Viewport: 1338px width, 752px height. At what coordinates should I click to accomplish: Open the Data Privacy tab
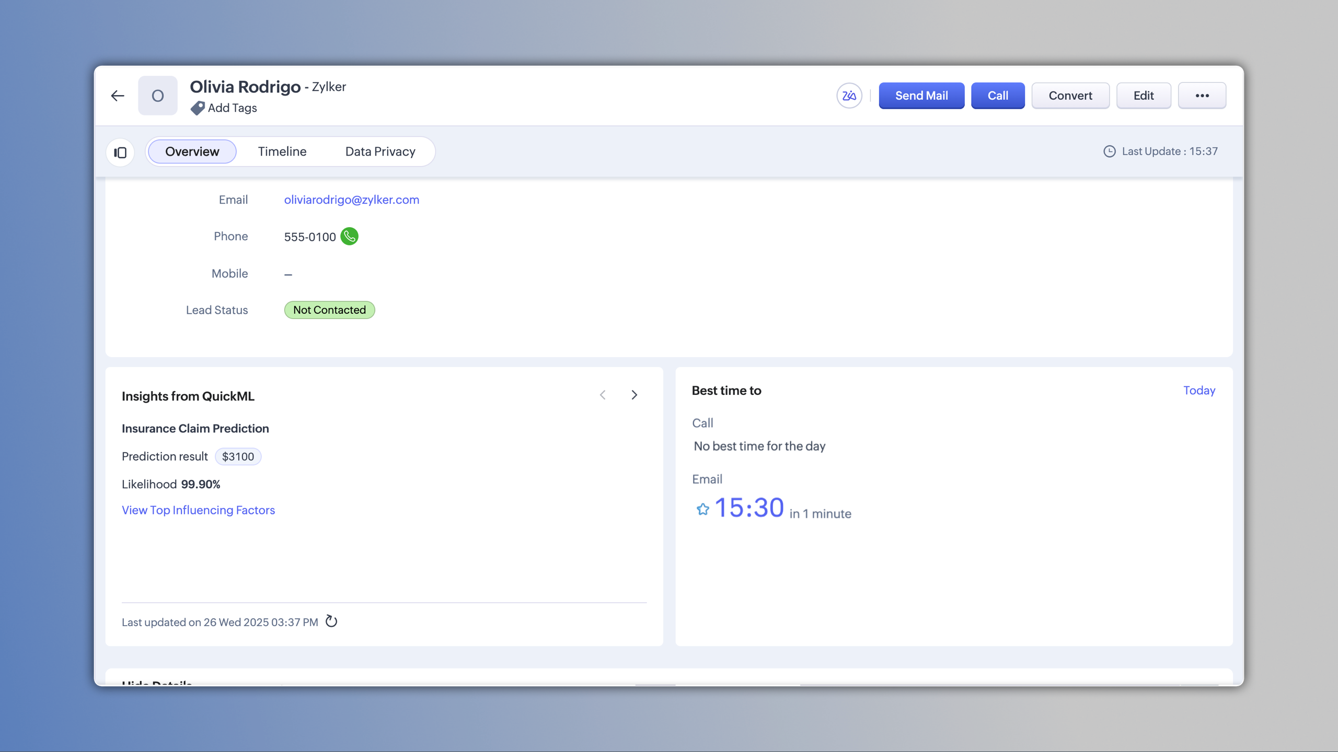click(x=380, y=151)
